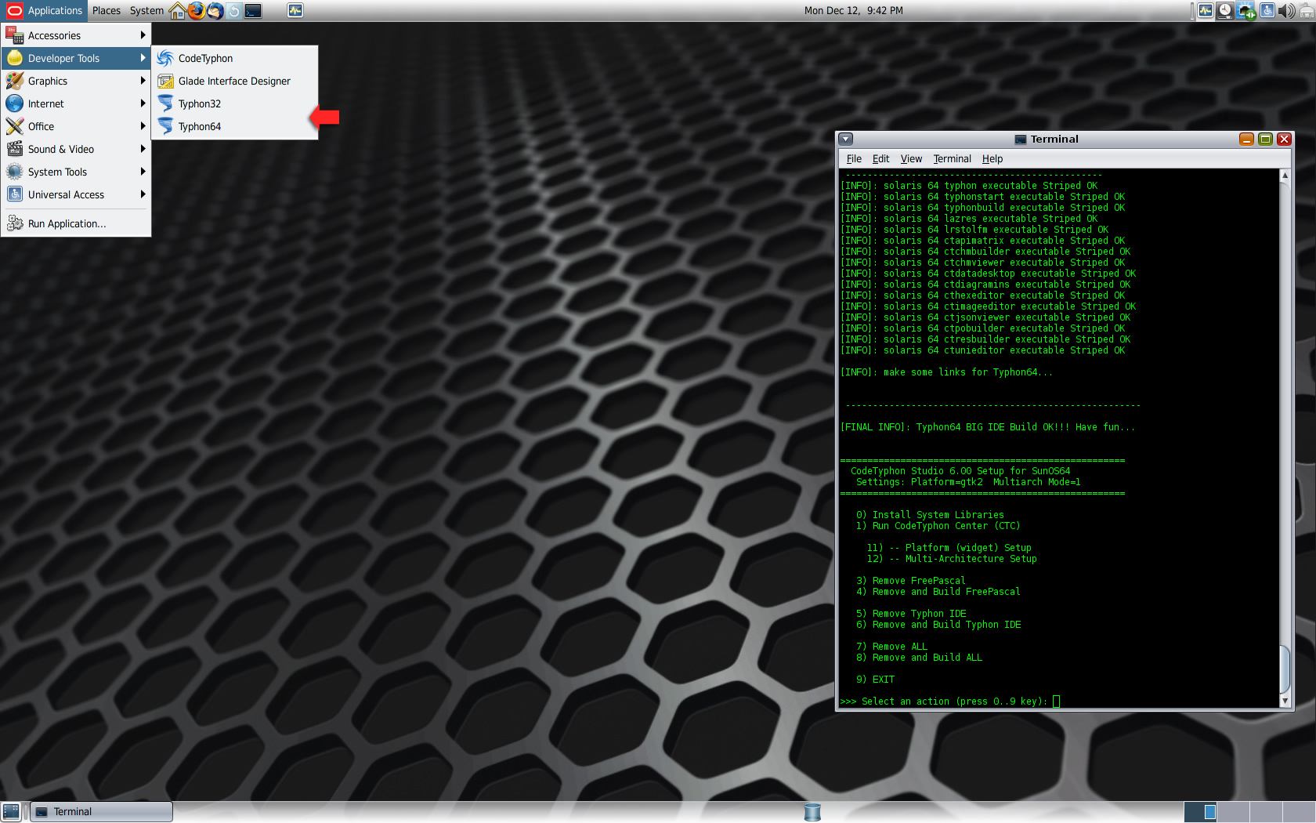Click the system monitor launcher near System menu
The height and width of the screenshot is (823, 1316).
(x=295, y=10)
